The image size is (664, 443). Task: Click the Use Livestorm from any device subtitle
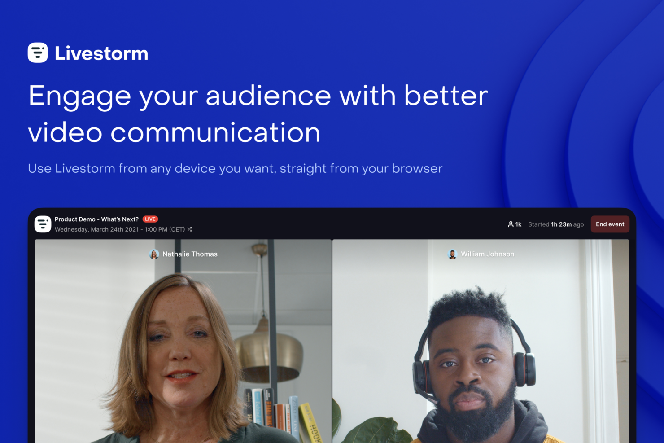pos(235,168)
